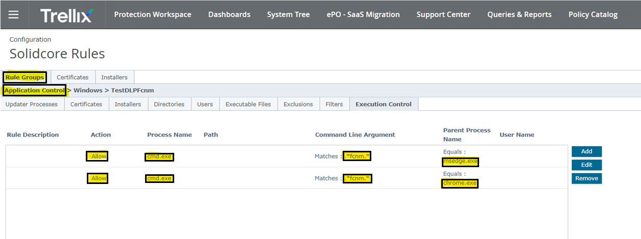Open the Exclusions tab
This screenshot has height=239, width=641.
pyautogui.click(x=298, y=104)
